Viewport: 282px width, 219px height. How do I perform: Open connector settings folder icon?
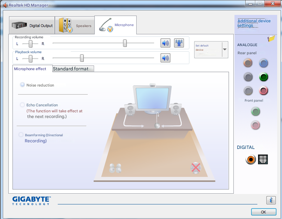271,38
